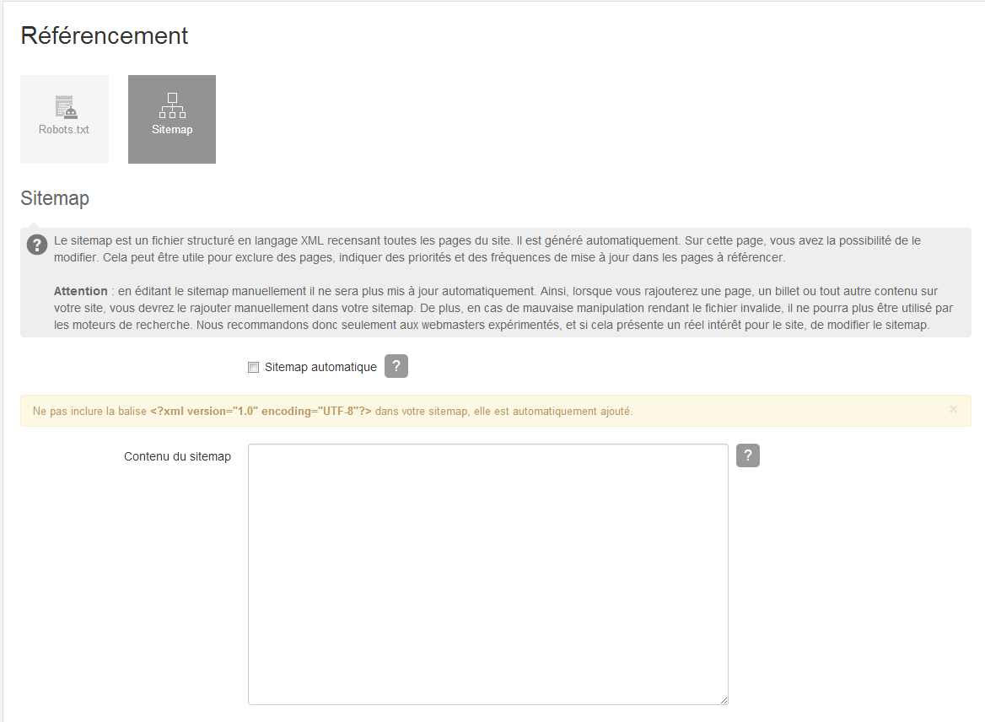Click the bold Attention word in info box
The image size is (985, 722).
tap(80, 291)
